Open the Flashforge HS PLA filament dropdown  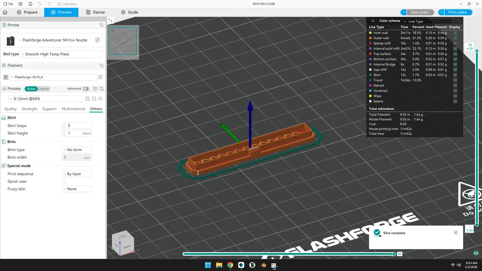click(x=53, y=77)
